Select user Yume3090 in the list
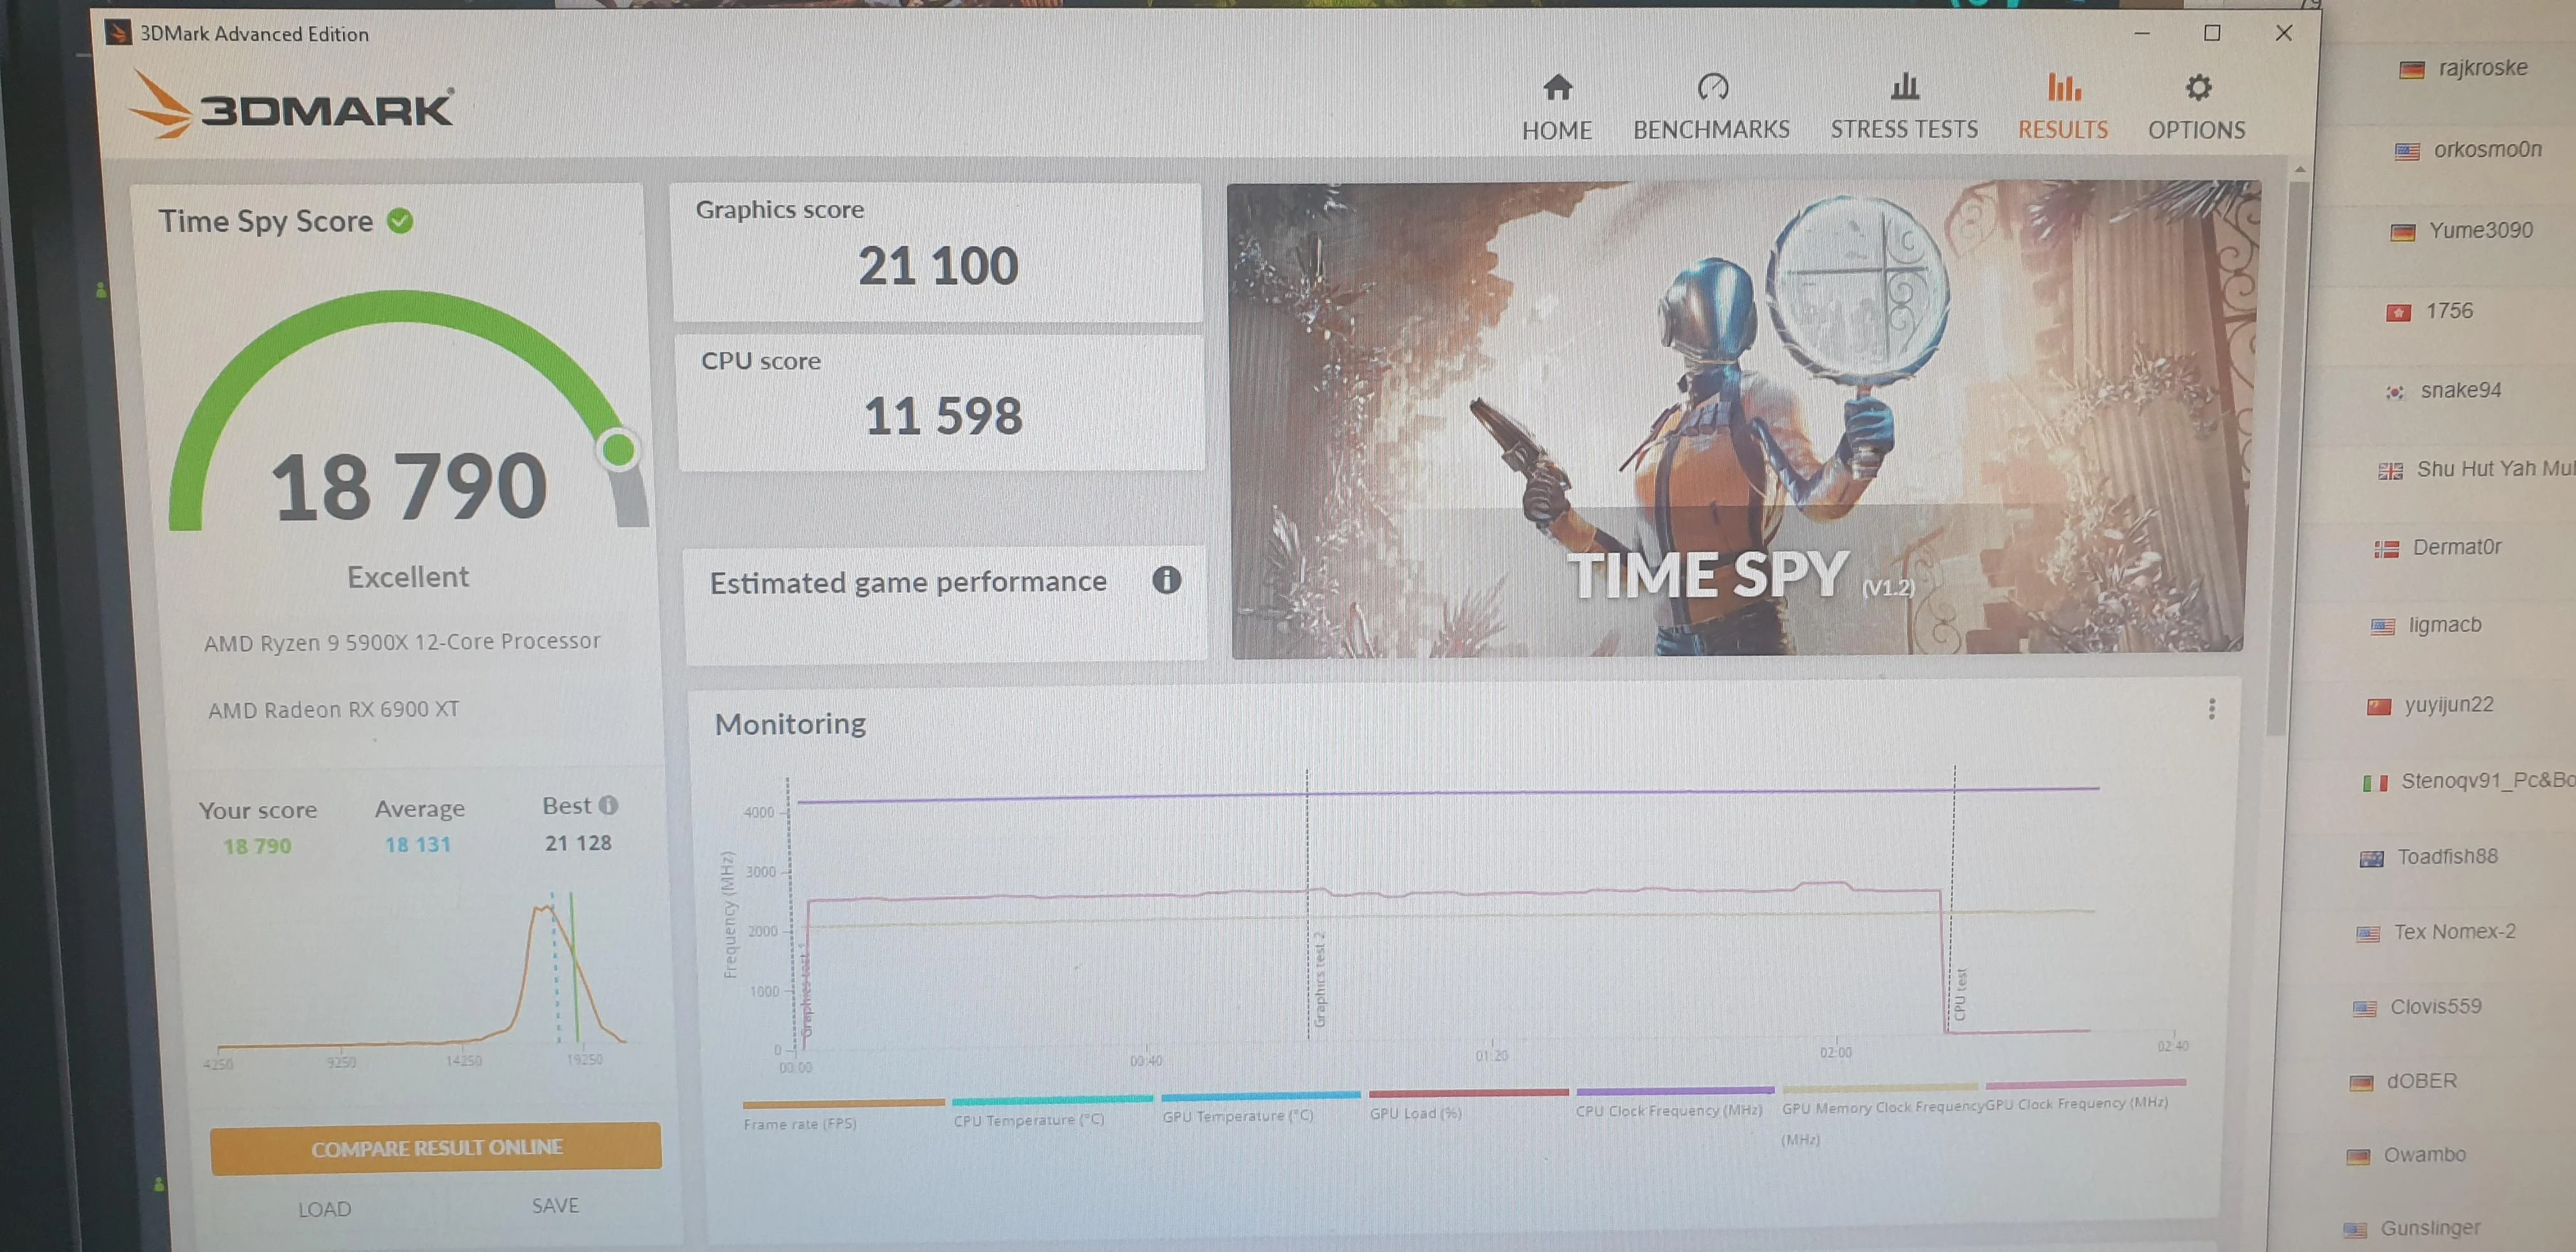This screenshot has height=1252, width=2576. [2461, 230]
